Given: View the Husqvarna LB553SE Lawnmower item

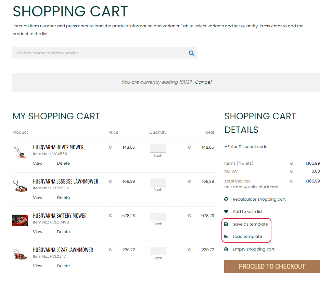Looking at the screenshot, I should [38, 198].
